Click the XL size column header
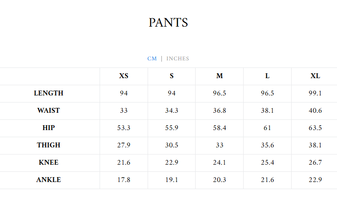337x198 pixels. point(315,76)
